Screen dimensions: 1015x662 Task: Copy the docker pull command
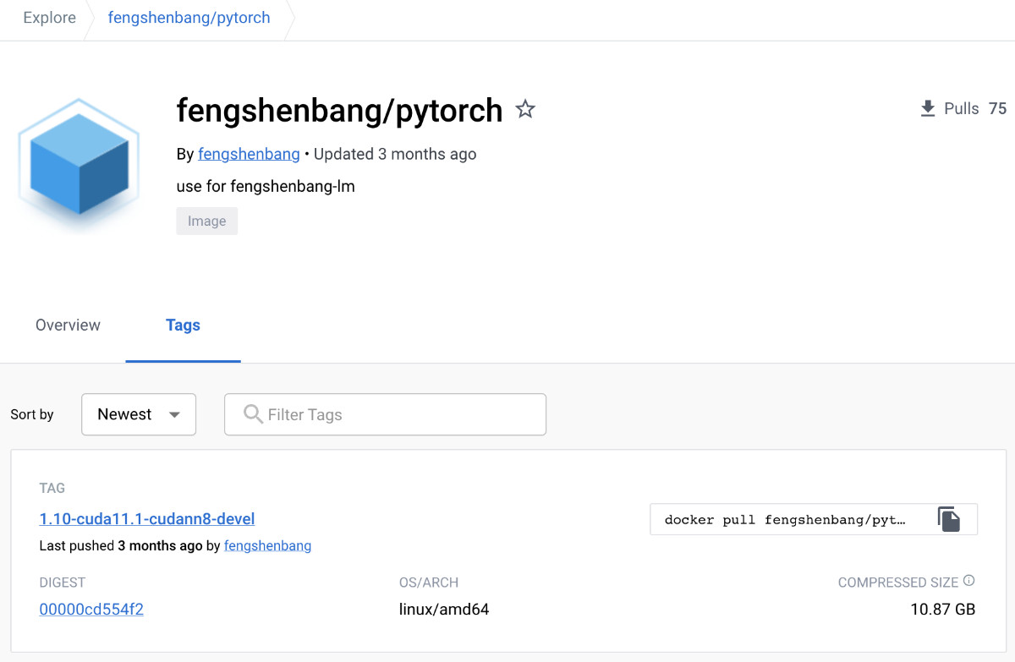(949, 519)
